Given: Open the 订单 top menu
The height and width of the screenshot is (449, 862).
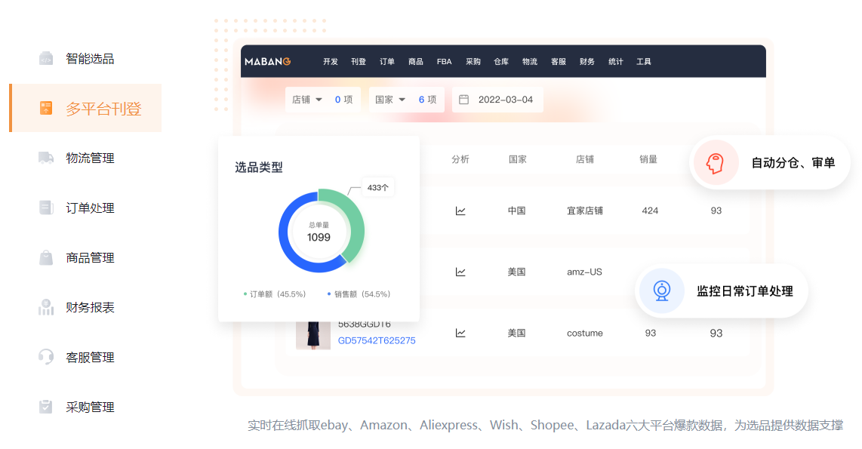Looking at the screenshot, I should [x=387, y=62].
